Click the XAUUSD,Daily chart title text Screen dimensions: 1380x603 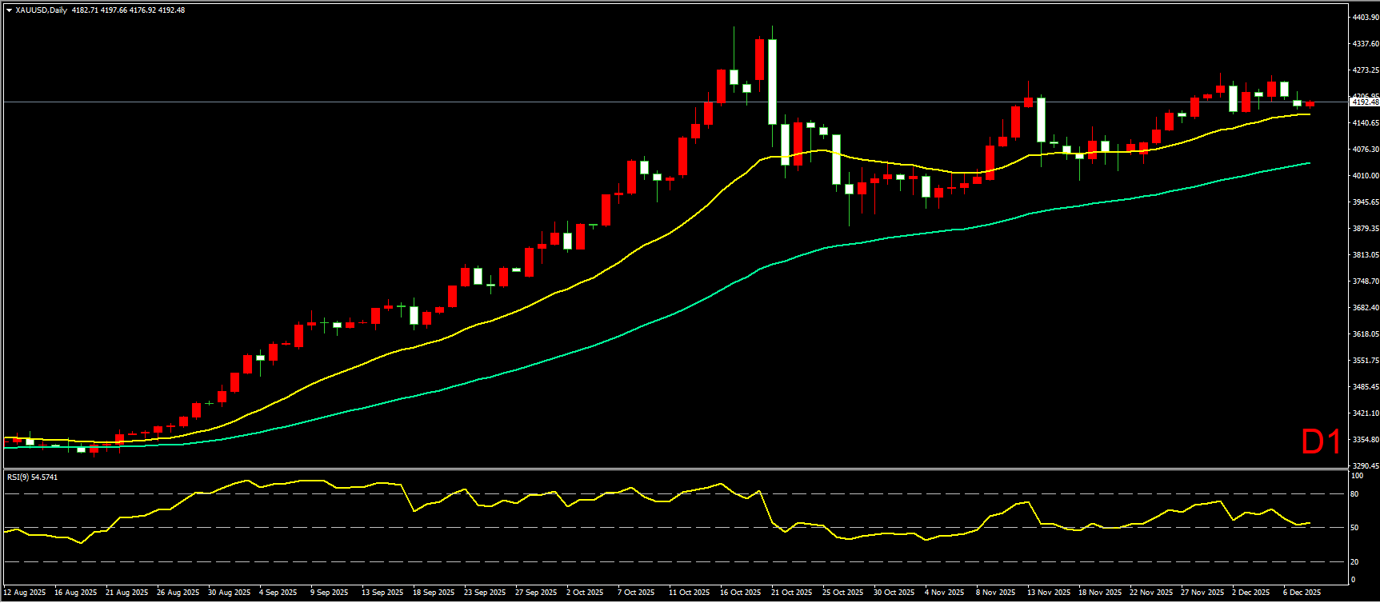(x=41, y=10)
